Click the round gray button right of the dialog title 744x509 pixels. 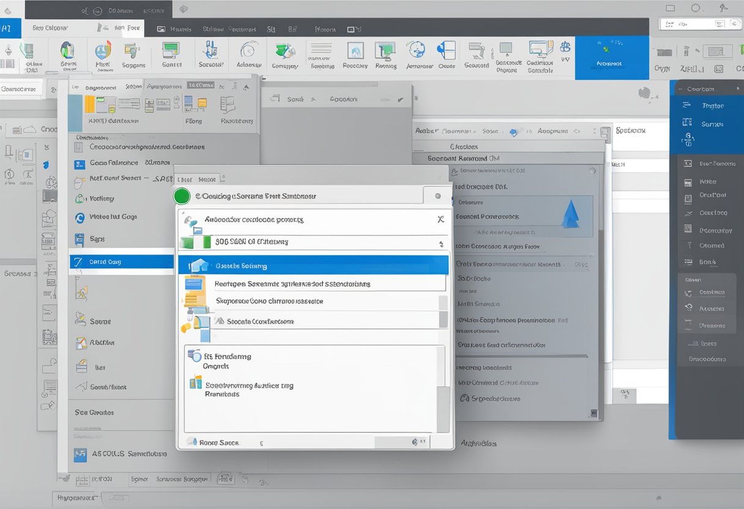[437, 196]
